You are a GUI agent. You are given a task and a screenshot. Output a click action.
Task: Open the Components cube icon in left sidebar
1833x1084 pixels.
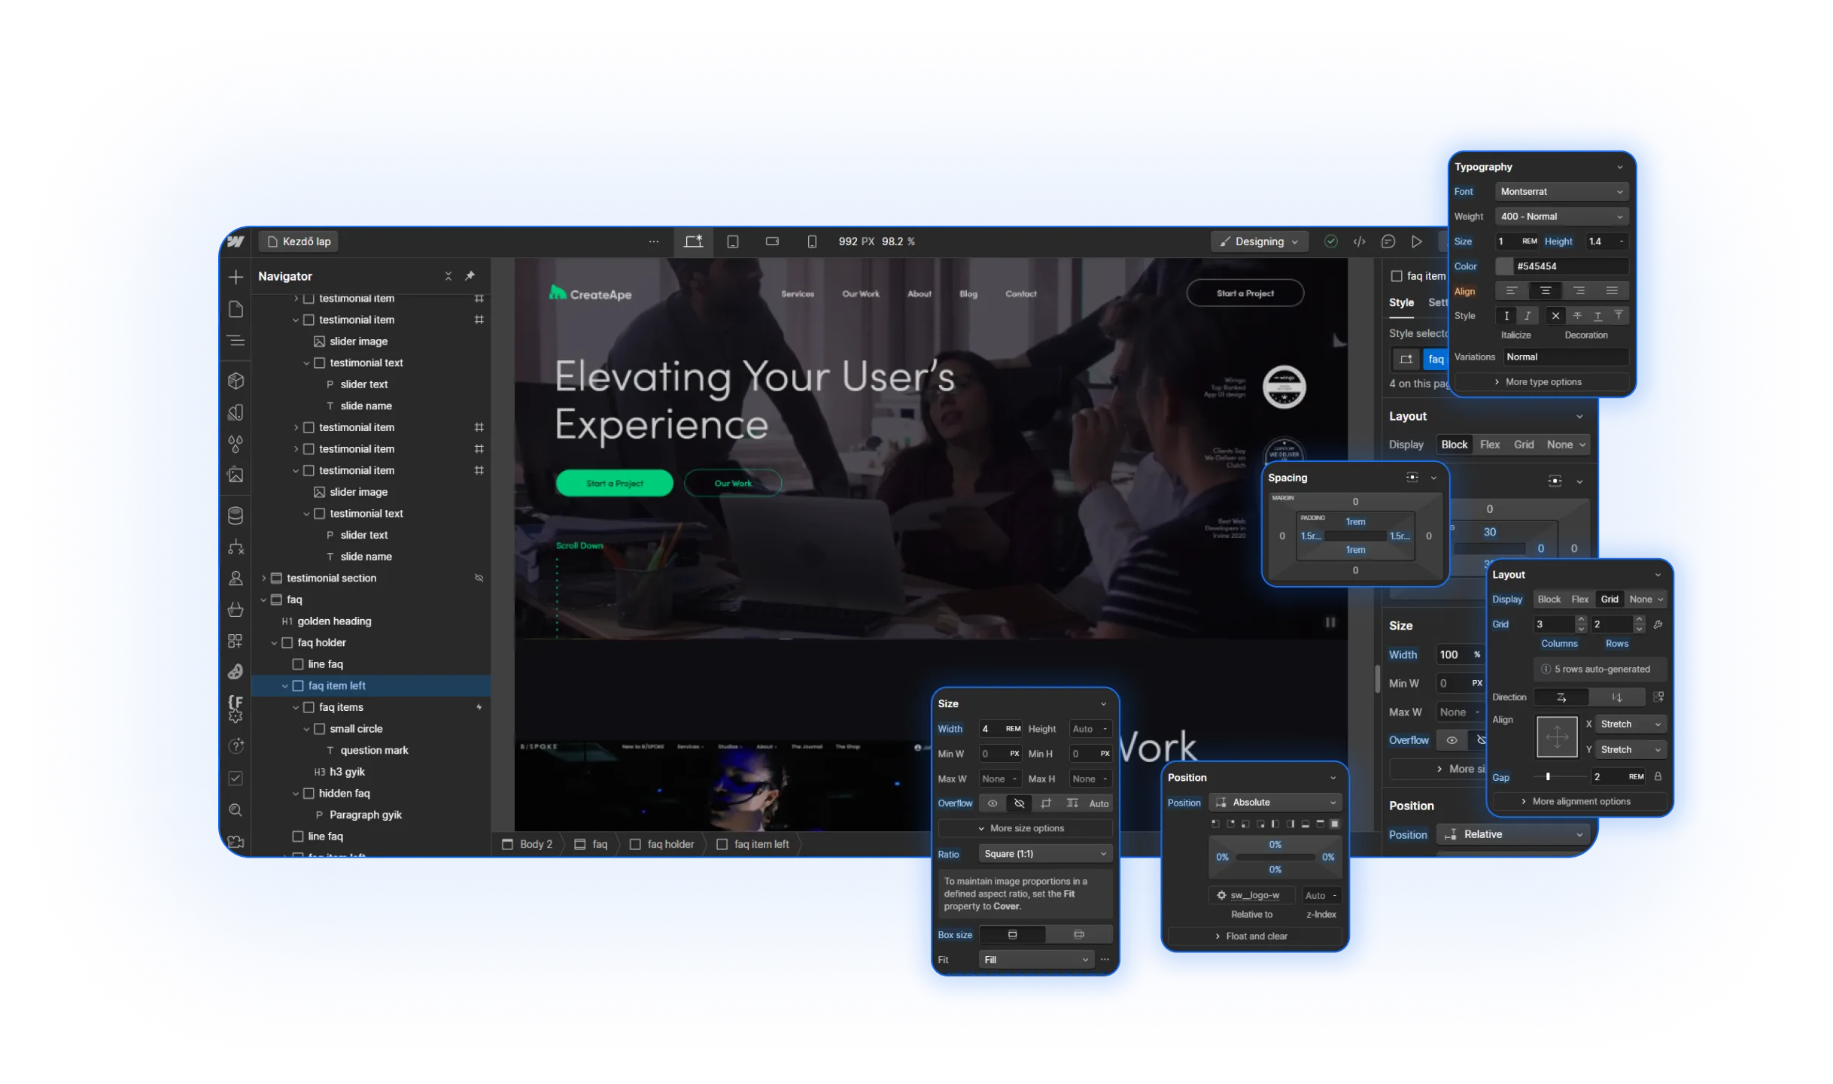coord(236,381)
